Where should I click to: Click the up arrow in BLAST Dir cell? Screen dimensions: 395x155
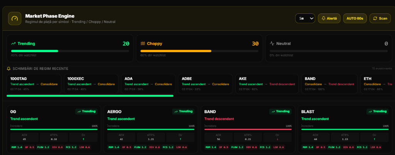click(374, 139)
